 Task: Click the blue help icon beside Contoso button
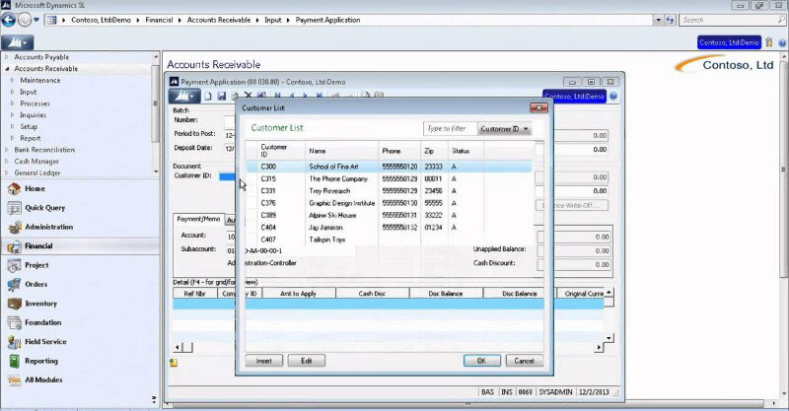(613, 97)
